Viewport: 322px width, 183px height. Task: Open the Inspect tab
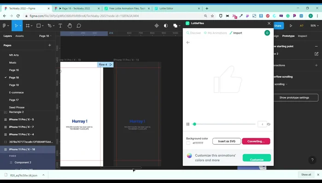(x=302, y=36)
